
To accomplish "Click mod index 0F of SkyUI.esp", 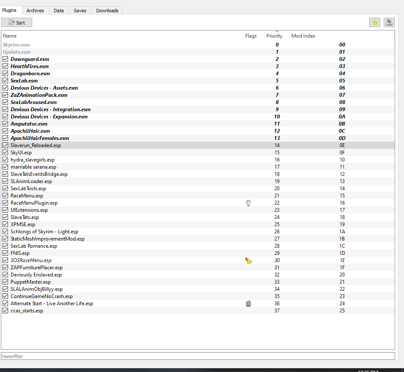I will [x=342, y=153].
